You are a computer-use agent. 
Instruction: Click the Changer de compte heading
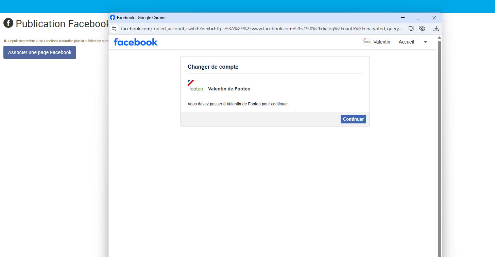point(213,67)
